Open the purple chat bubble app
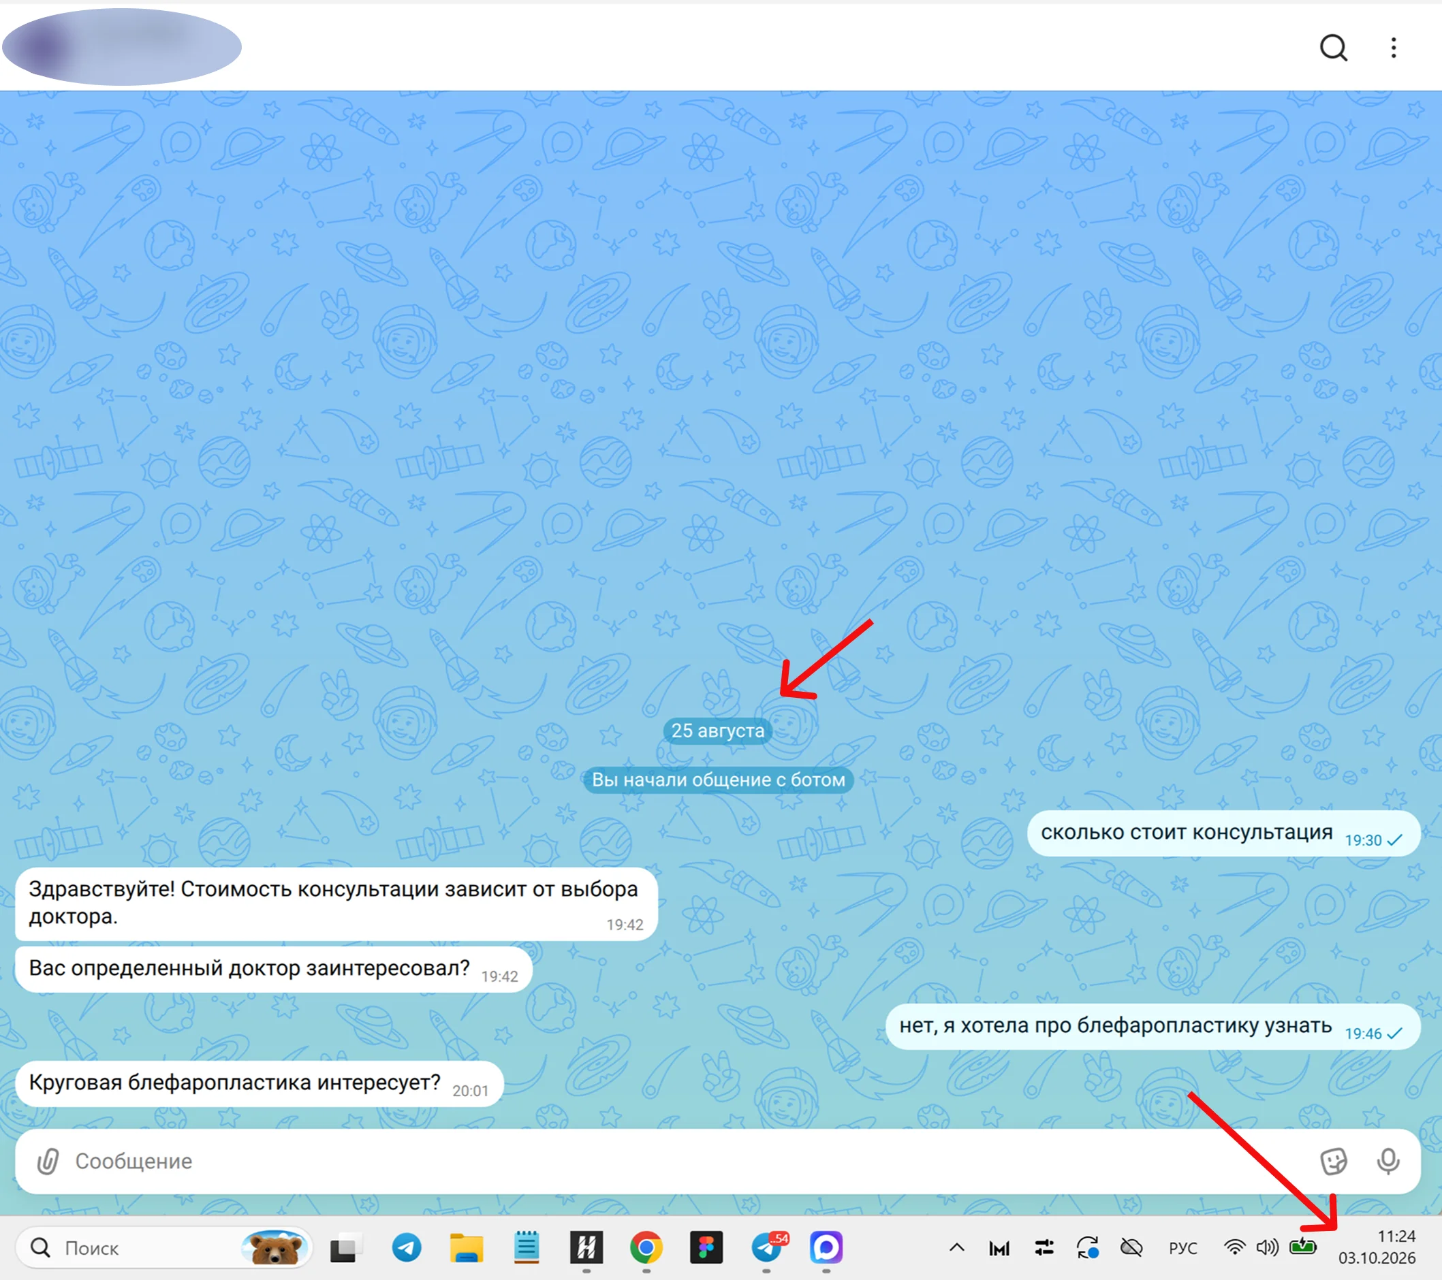 click(x=827, y=1248)
